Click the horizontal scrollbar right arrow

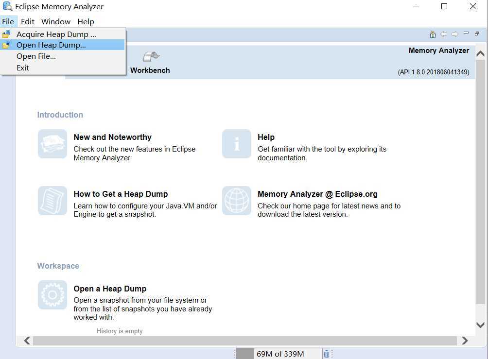(x=465, y=341)
